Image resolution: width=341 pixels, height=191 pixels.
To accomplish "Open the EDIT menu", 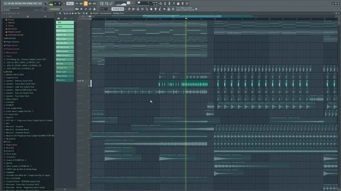I will point(9,4).
